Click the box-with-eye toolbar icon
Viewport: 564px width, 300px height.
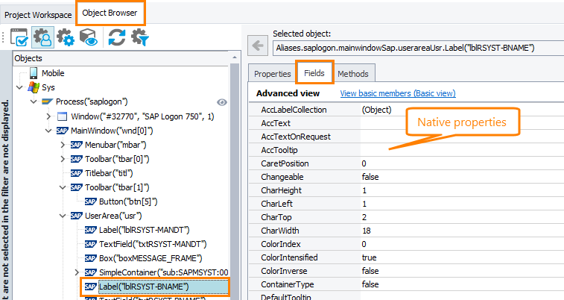89,37
